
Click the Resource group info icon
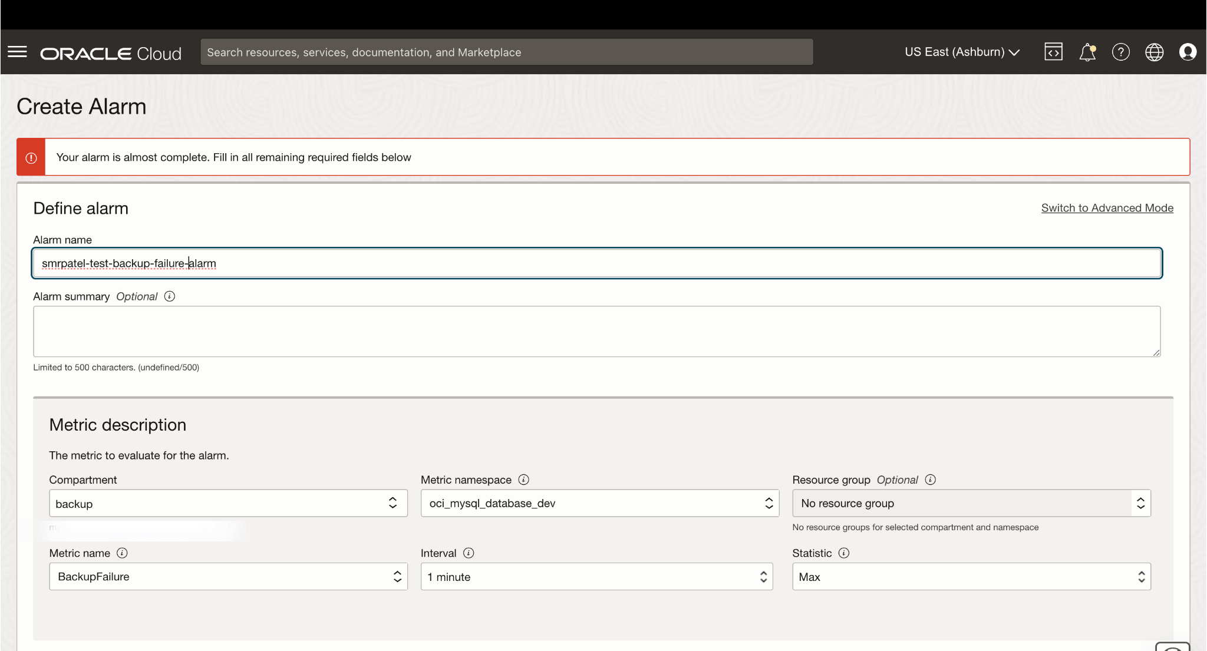point(931,480)
